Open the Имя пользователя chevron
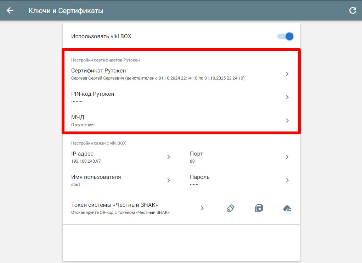362x263 pixels. click(169, 180)
